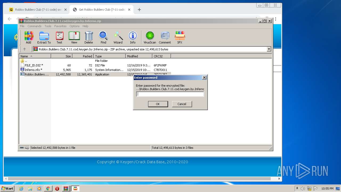Screen dimensions: 341x192
Task: Open Windows Explorer from taskbar
Action: pos(30,189)
